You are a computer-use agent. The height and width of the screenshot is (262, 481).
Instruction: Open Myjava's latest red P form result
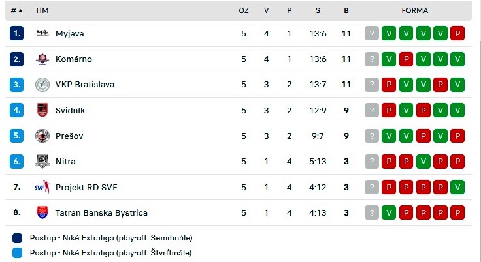457,33
